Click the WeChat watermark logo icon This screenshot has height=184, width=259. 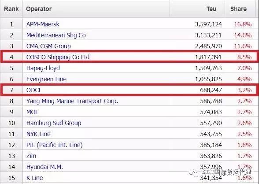tap(194, 173)
